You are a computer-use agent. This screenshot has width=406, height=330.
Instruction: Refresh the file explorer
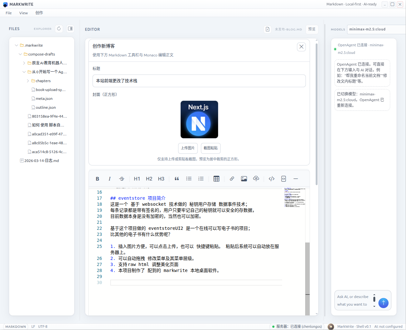click(x=59, y=29)
